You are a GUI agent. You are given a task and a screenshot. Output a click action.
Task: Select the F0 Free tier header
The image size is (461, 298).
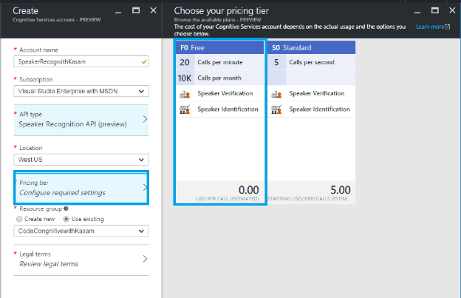[219, 47]
